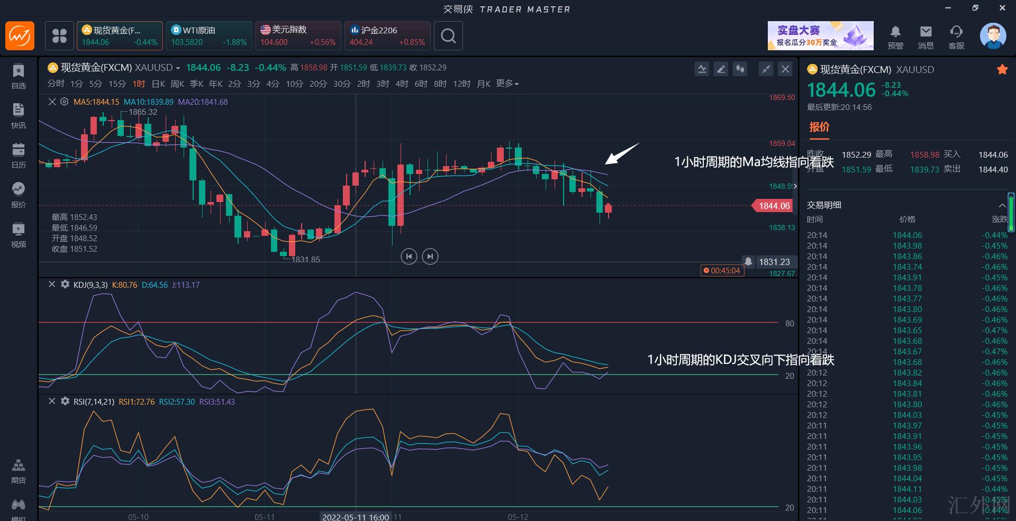
Task: Step chart forward with next button
Action: click(430, 257)
